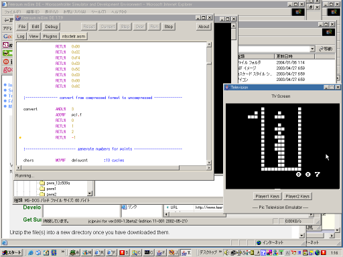Click the folder tree scroll-down arrow
This screenshot has width=343, height=257.
click(90, 193)
